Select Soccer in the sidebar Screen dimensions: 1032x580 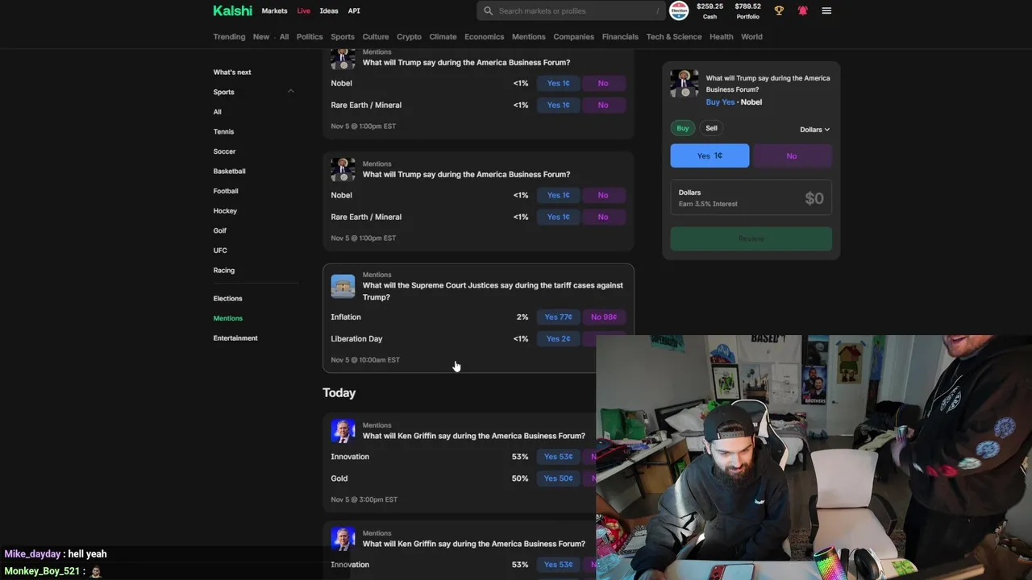point(224,151)
